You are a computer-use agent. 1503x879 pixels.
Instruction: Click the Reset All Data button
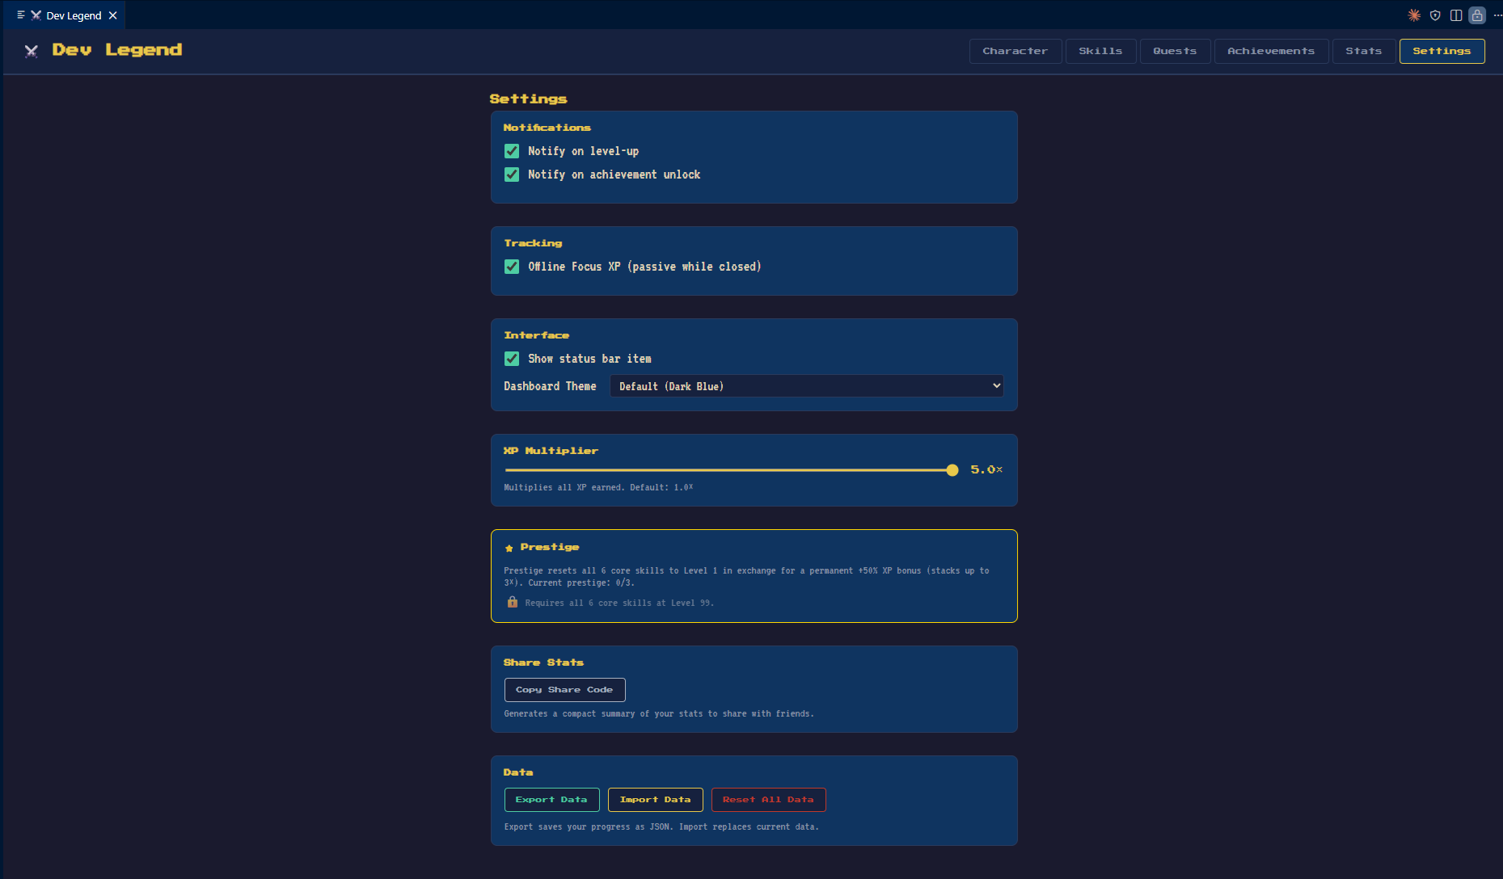pyautogui.click(x=768, y=800)
